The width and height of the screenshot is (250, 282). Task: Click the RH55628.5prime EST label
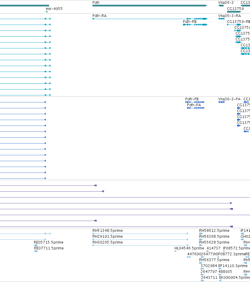point(214,242)
